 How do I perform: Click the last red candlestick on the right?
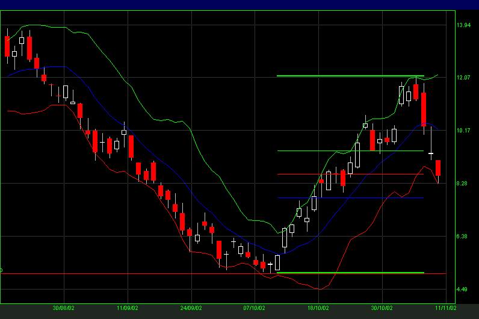438,168
